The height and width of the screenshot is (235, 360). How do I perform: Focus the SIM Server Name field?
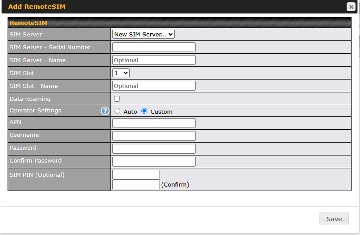154,60
